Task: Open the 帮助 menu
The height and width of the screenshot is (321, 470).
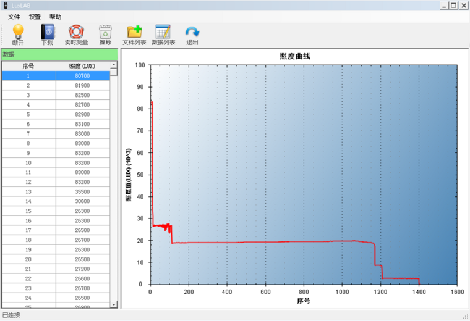Action: 56,17
